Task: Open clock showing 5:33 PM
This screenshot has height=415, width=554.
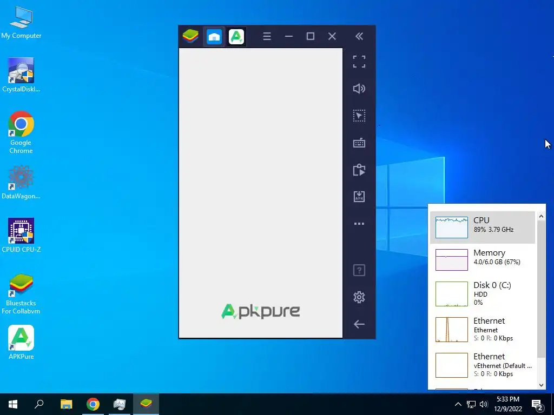Action: 508,404
